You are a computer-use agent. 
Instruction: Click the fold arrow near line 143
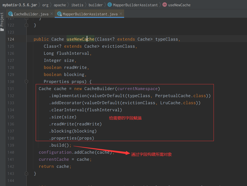[26, 173]
